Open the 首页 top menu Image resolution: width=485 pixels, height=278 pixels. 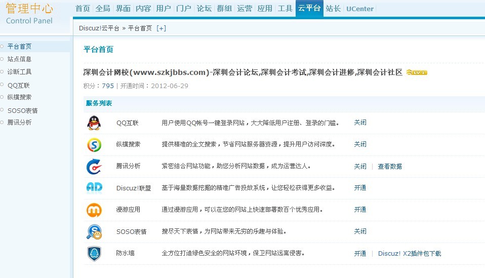[83, 8]
